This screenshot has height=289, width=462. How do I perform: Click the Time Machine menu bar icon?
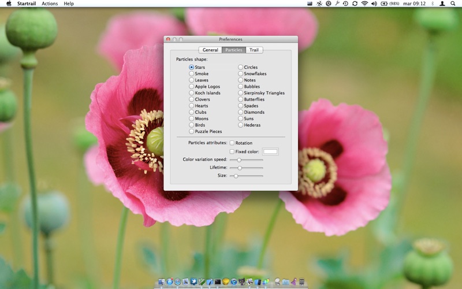tap(345, 3)
